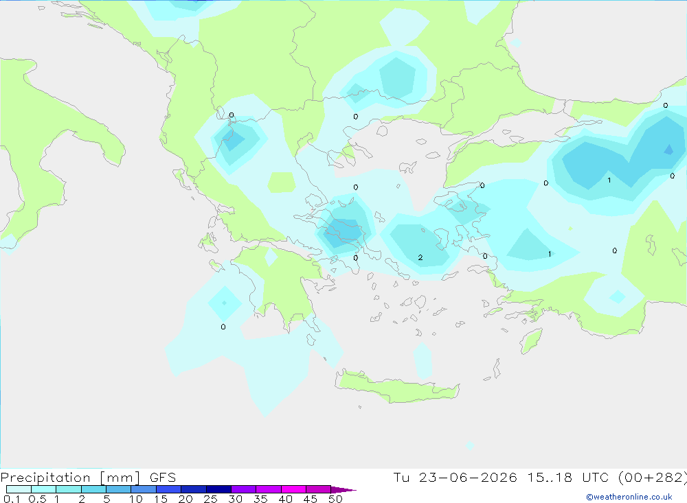The height and width of the screenshot is (503, 687).
Task: Click the 35–40 mm legend color swatch
Action: click(268, 489)
